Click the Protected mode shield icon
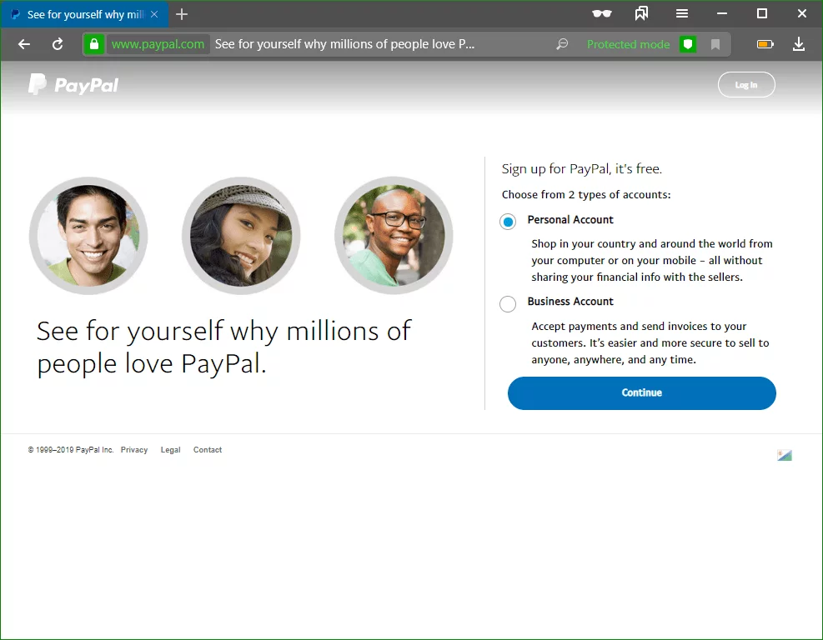Screen dimensions: 823x640 [x=687, y=44]
